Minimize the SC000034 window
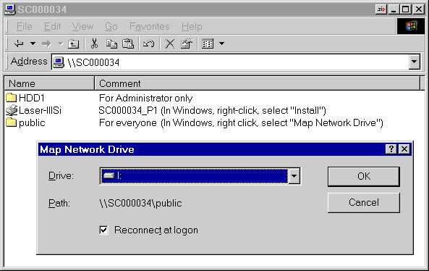 coord(394,9)
